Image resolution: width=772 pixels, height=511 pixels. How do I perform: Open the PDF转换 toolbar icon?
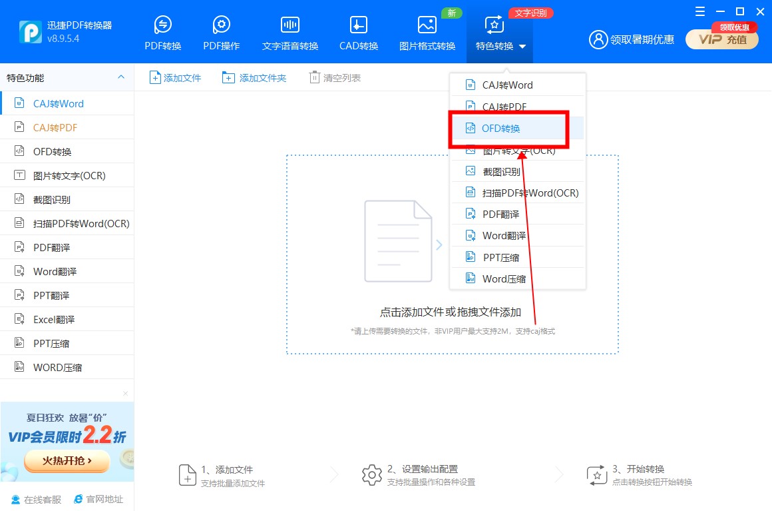tap(163, 25)
